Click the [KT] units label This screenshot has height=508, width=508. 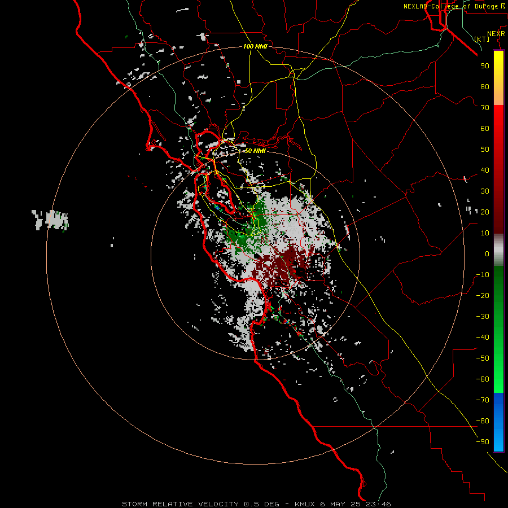(x=482, y=39)
